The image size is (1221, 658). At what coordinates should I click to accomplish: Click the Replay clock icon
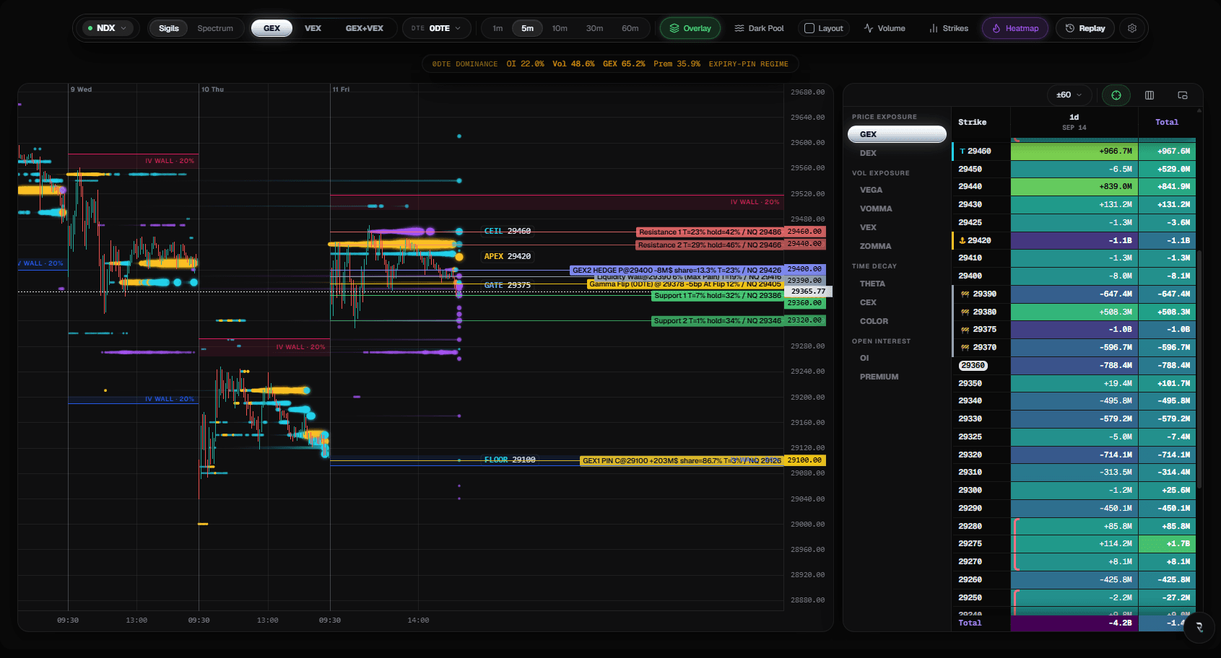[x=1070, y=28]
